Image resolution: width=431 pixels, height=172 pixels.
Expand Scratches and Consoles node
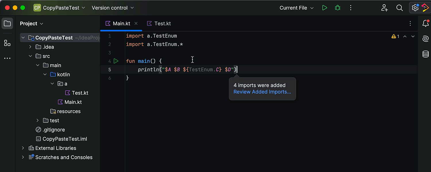click(23, 157)
